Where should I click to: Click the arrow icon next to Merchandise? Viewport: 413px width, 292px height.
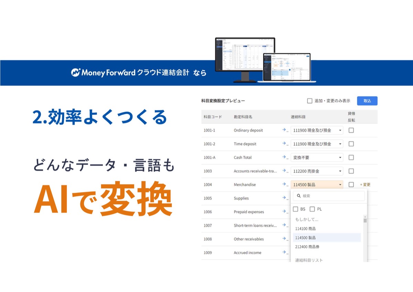click(x=285, y=185)
